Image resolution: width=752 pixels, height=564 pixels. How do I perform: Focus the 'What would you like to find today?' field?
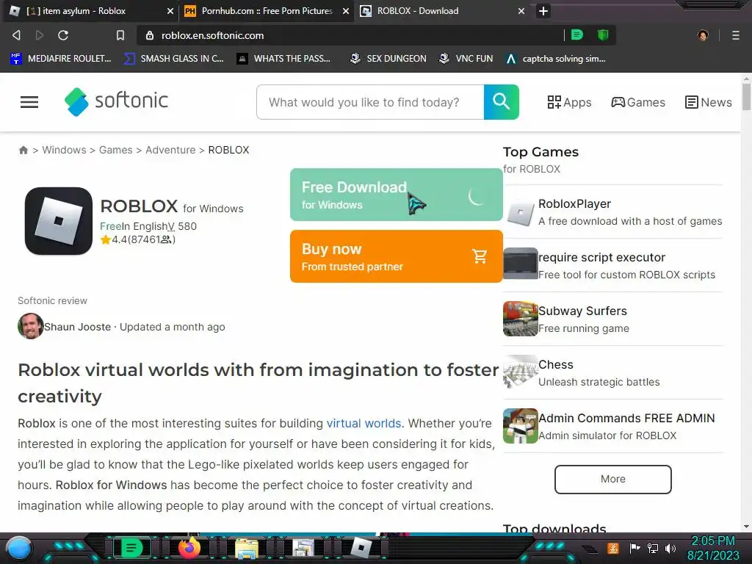coord(370,102)
